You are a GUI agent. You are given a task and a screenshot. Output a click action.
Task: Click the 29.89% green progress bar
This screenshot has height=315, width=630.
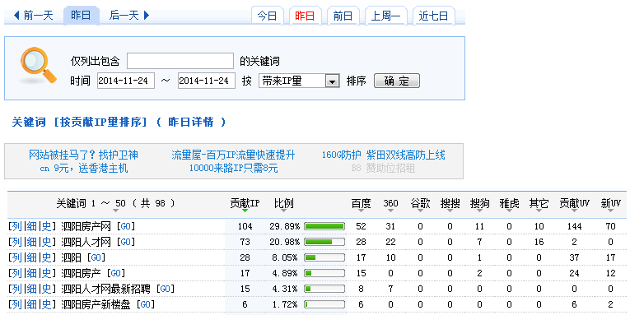click(x=324, y=226)
